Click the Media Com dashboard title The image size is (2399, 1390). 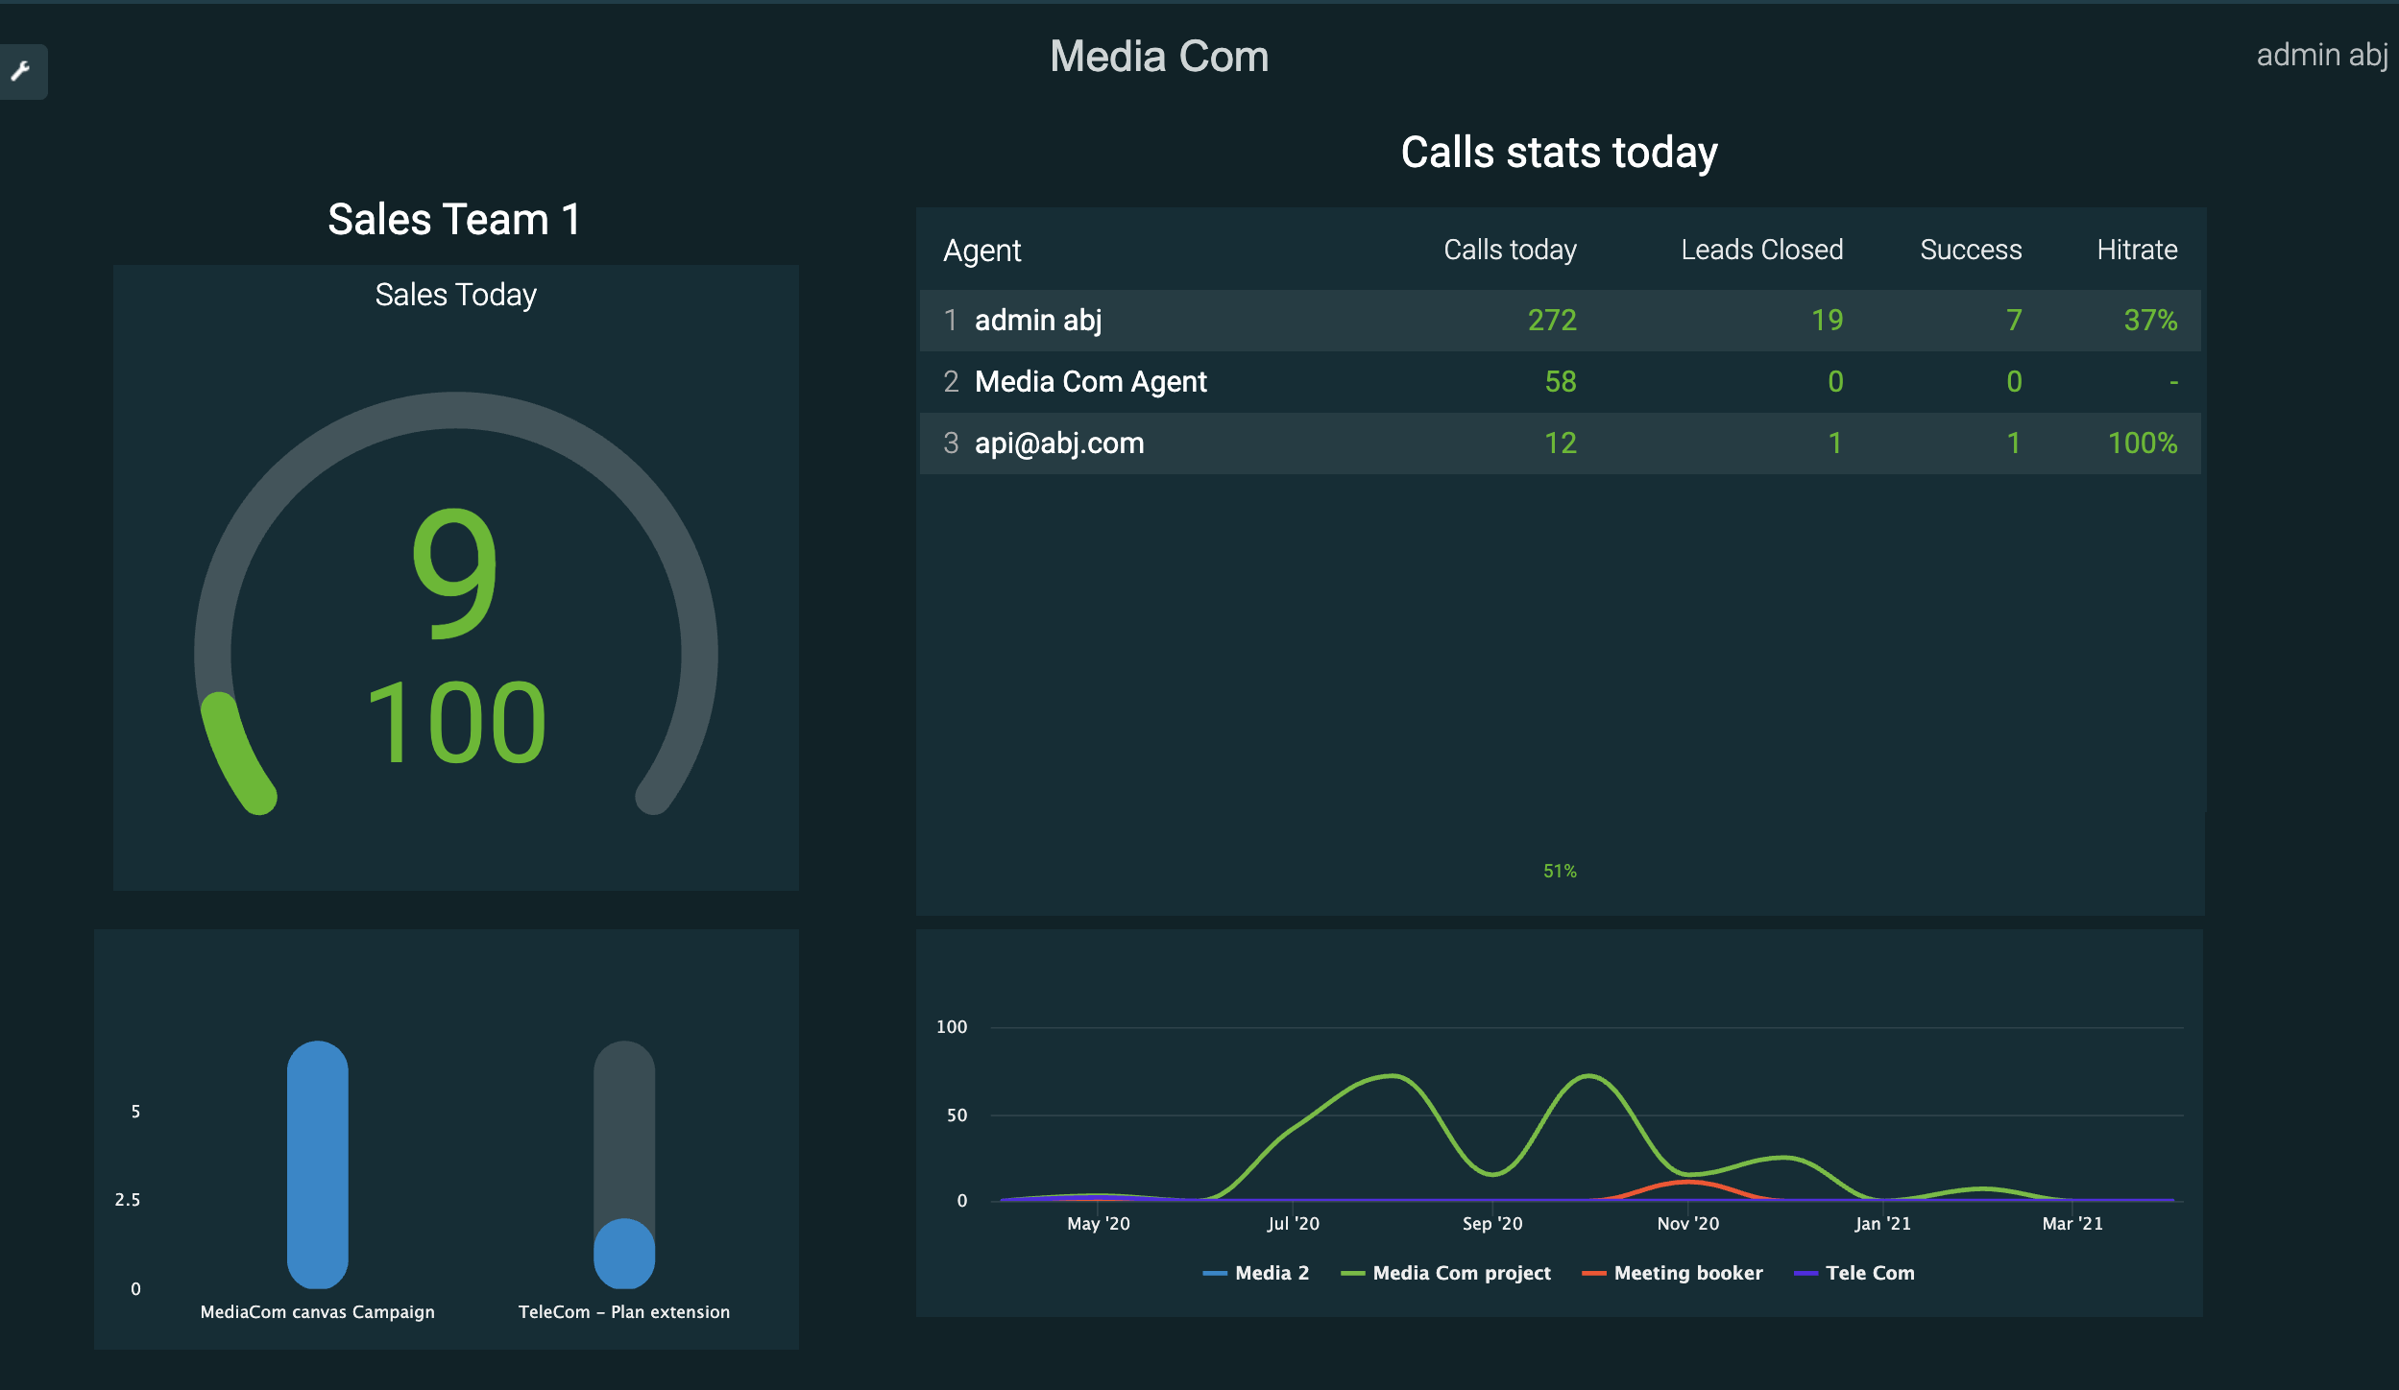point(1158,56)
